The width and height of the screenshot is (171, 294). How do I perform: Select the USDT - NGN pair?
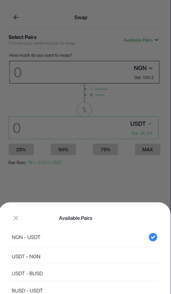(84, 256)
